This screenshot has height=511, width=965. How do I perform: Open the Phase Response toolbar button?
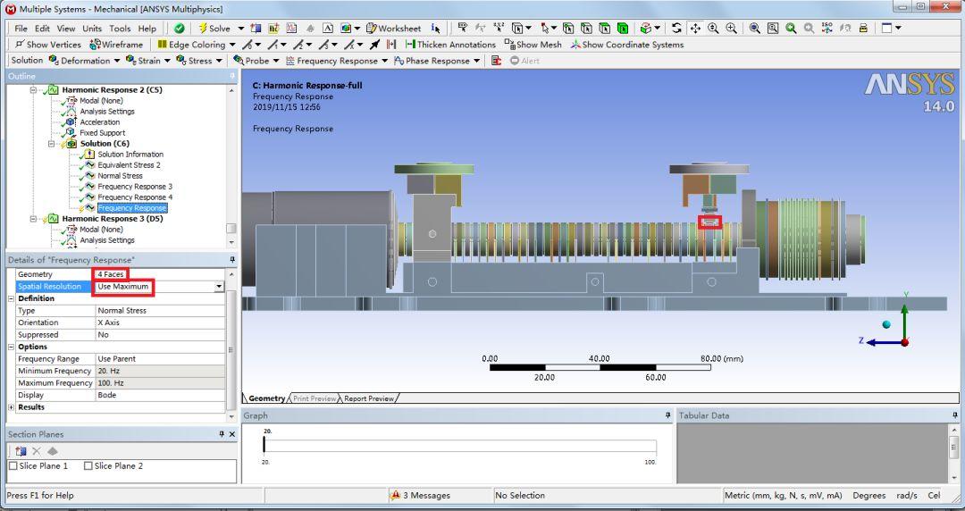437,61
